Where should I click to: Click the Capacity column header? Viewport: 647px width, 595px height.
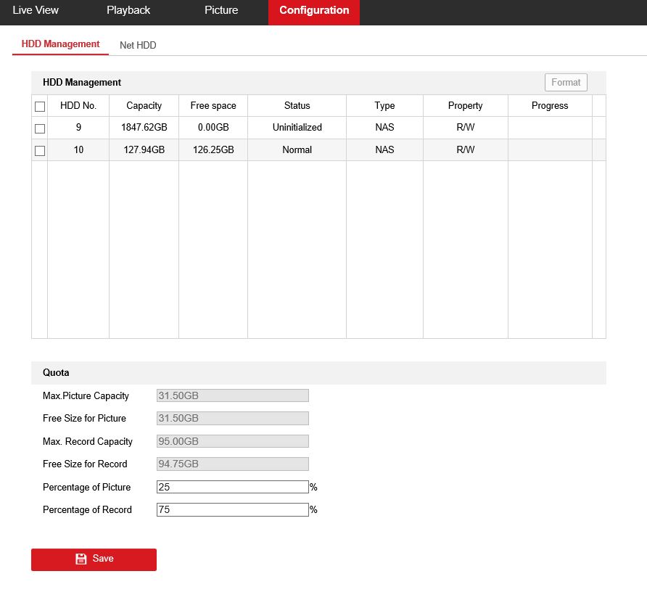pyautogui.click(x=144, y=106)
